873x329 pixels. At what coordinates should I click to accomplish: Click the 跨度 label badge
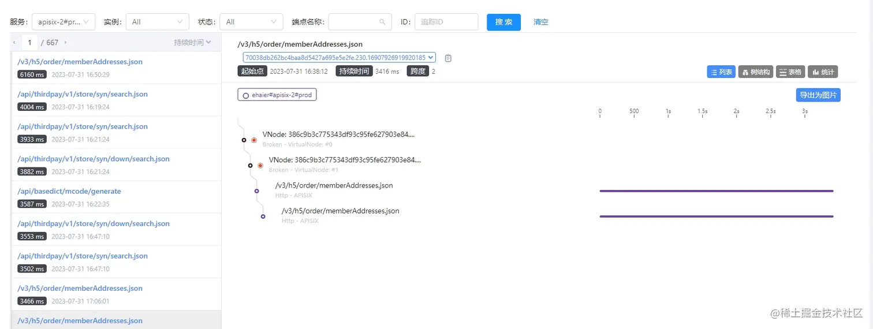(418, 72)
